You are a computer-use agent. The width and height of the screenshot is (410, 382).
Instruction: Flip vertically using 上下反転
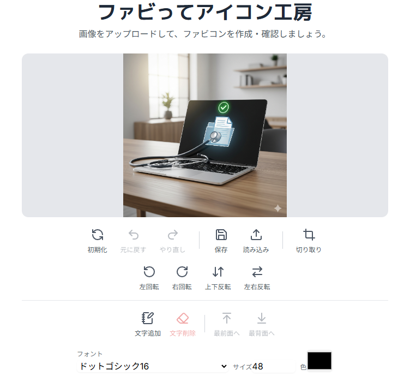(218, 272)
